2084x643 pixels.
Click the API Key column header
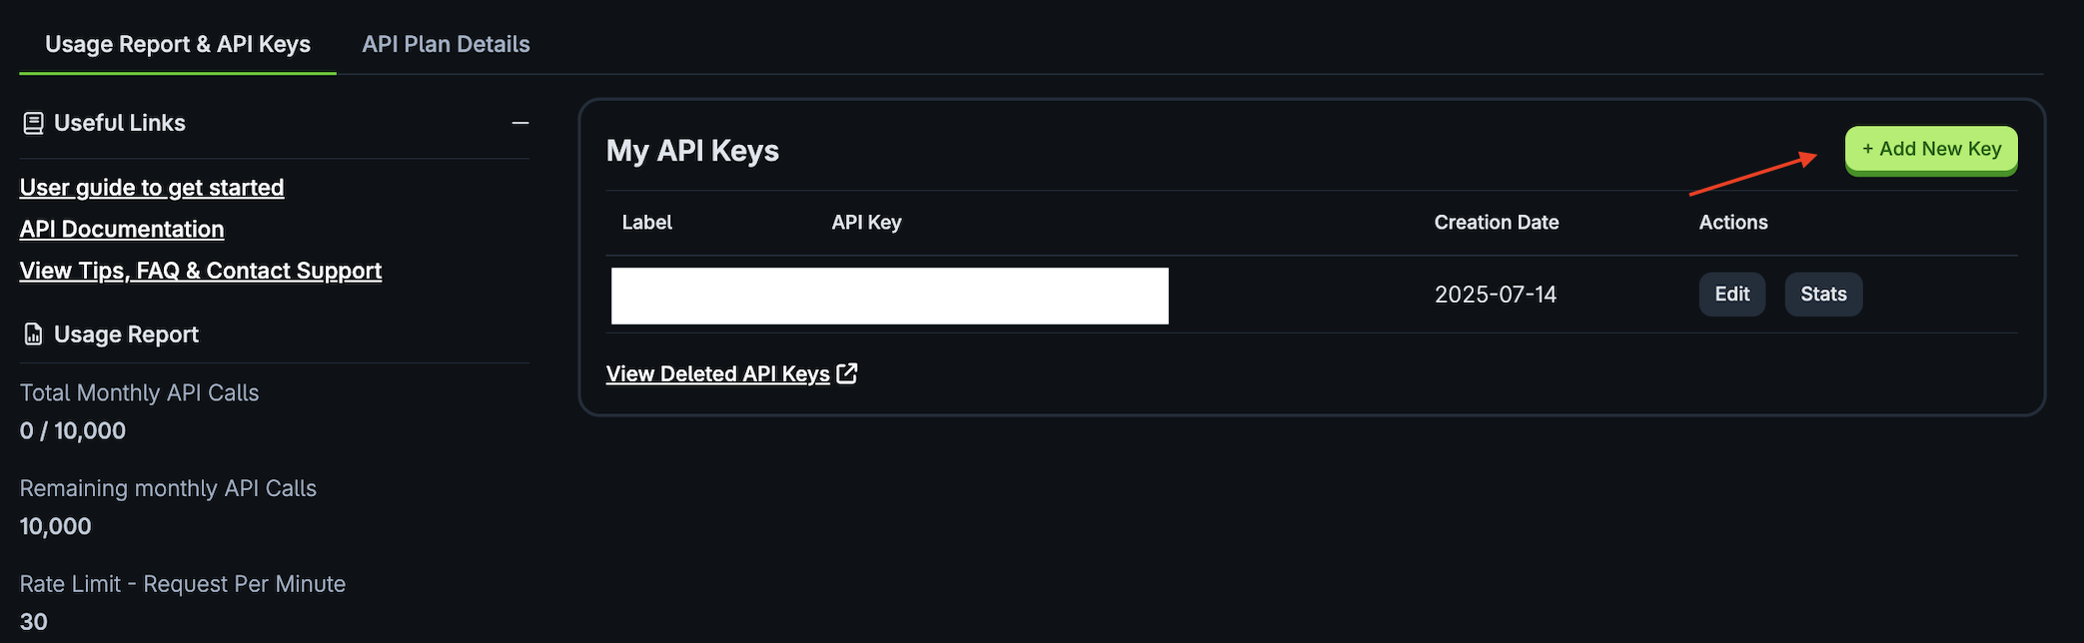point(866,223)
